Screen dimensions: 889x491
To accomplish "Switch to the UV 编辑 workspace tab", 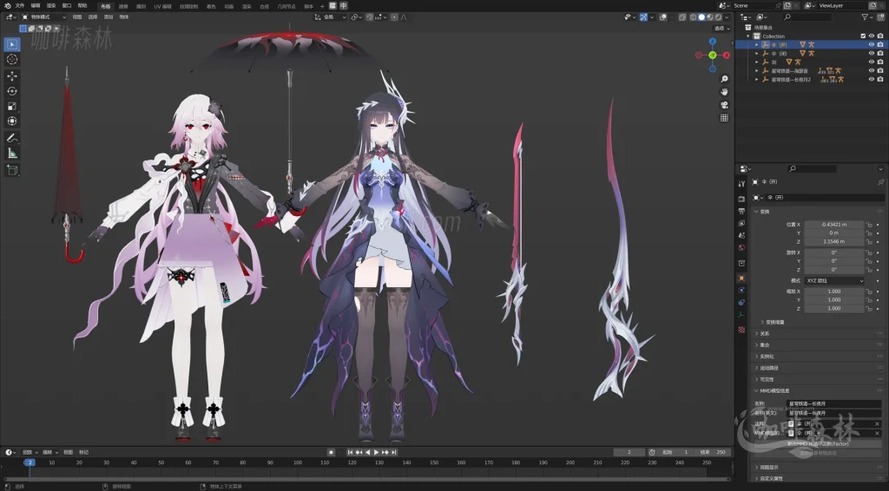I will tap(162, 6).
